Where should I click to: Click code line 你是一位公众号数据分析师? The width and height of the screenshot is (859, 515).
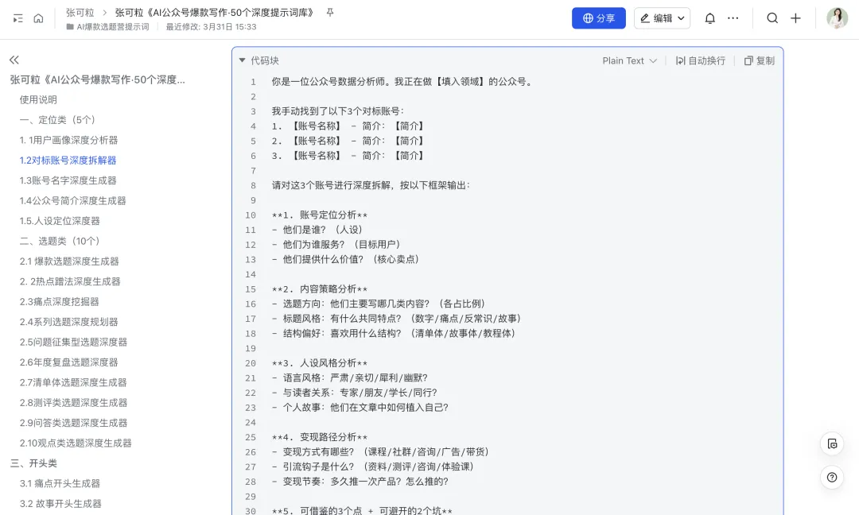coord(402,82)
